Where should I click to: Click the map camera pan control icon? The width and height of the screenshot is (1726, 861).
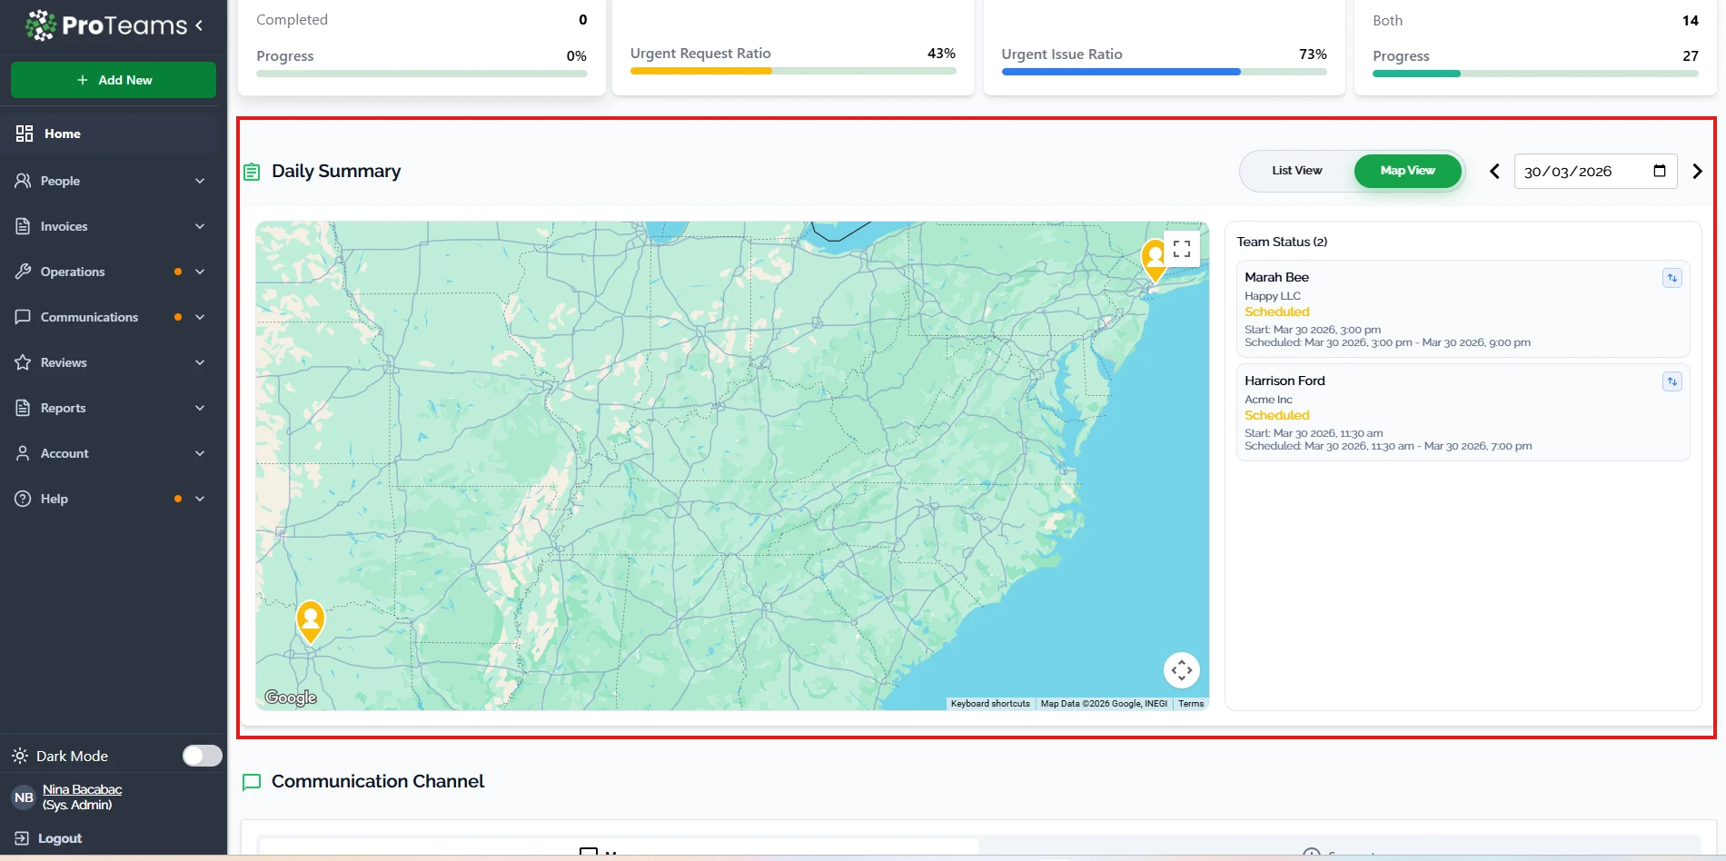click(x=1181, y=671)
